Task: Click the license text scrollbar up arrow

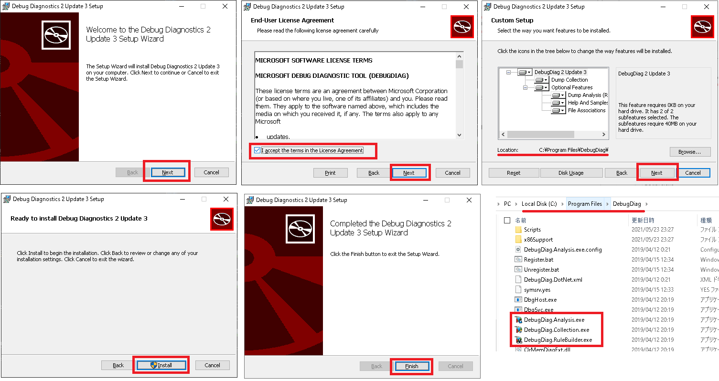Action: pyautogui.click(x=460, y=56)
